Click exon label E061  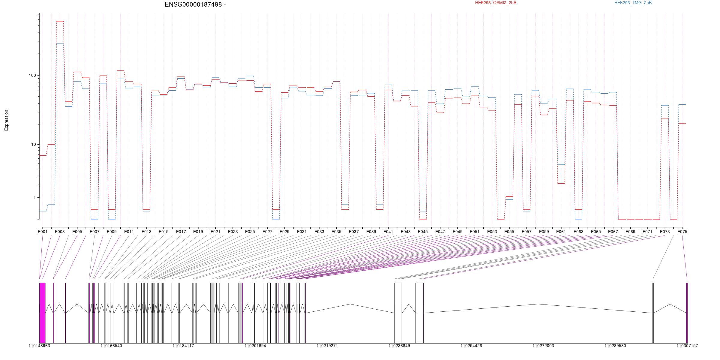point(561,232)
